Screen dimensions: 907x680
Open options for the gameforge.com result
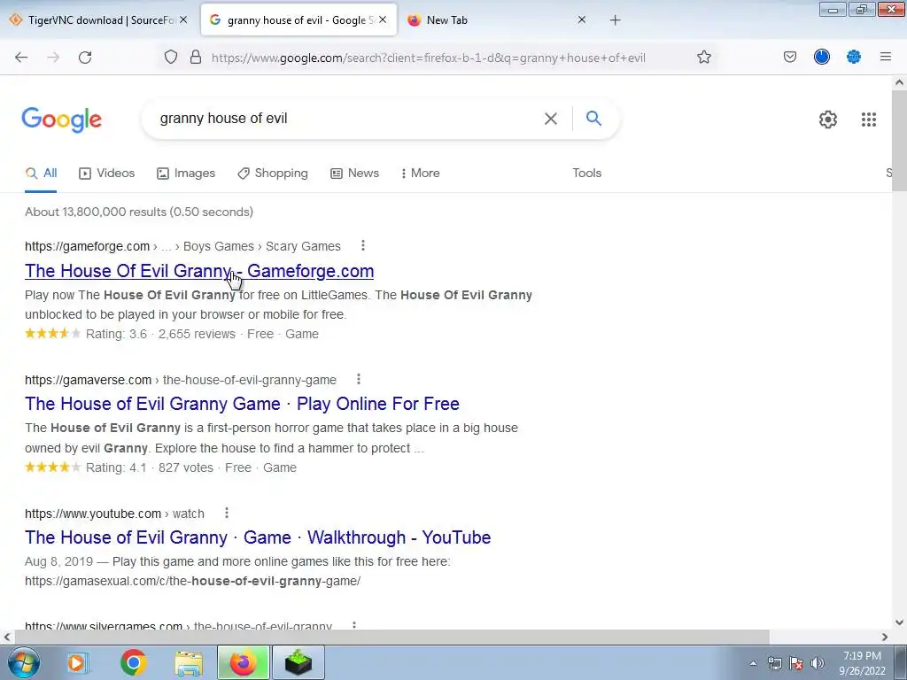(x=362, y=246)
